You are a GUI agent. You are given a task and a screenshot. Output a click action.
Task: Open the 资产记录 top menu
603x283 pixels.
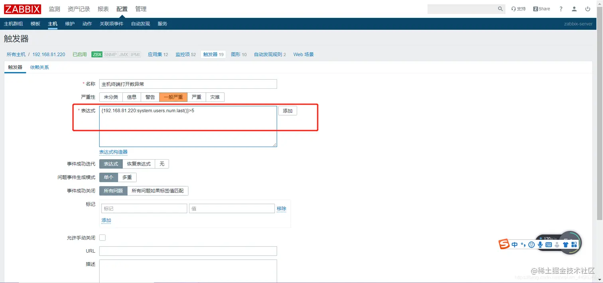click(79, 9)
